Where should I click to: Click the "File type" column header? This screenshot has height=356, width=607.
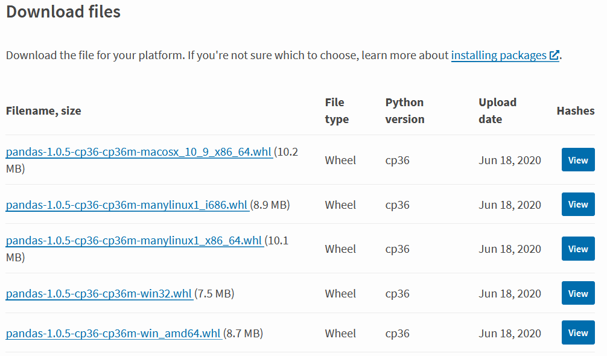click(x=337, y=111)
